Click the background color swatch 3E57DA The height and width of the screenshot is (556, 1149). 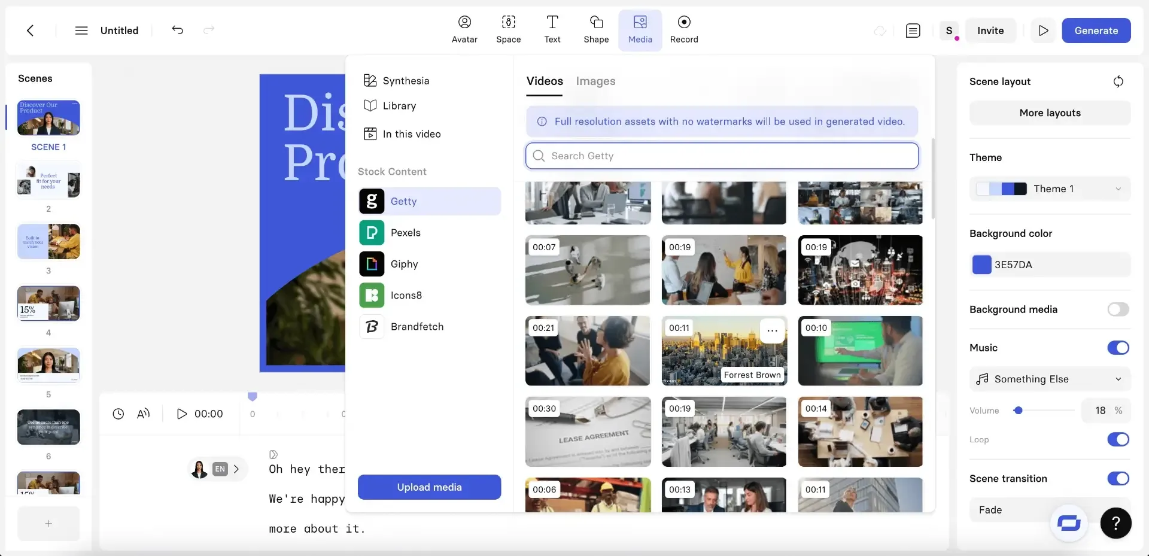point(981,265)
